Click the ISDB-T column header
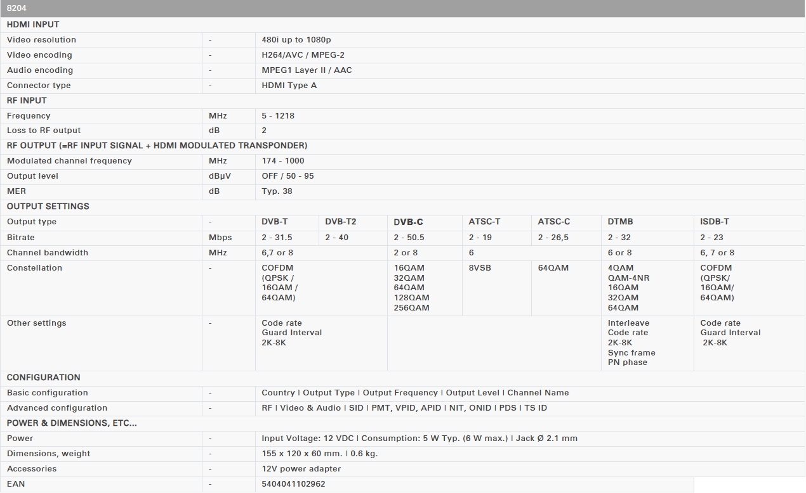The width and height of the screenshot is (806, 493). tap(715, 222)
